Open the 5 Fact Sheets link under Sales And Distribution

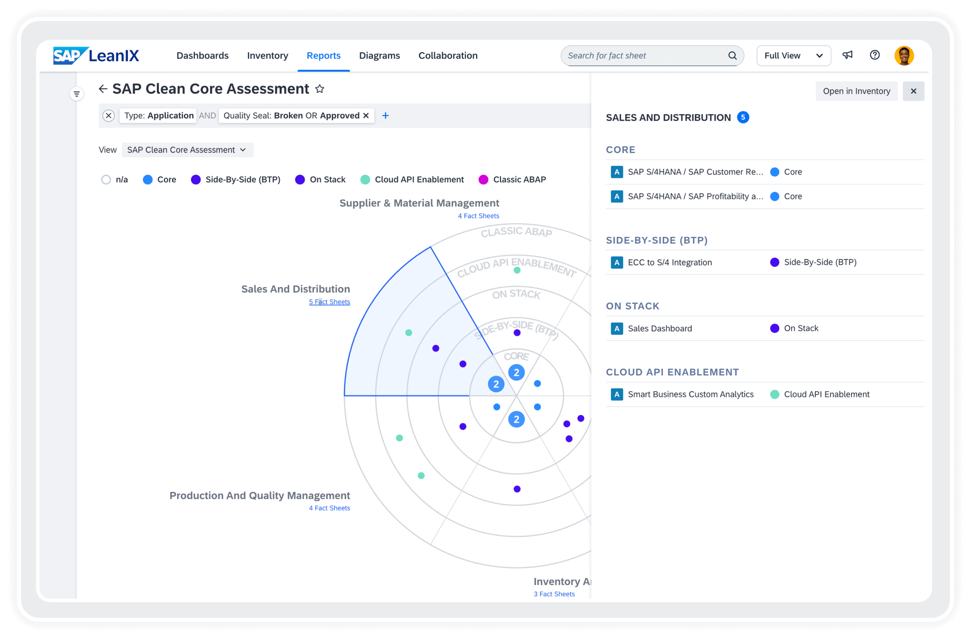[329, 302]
